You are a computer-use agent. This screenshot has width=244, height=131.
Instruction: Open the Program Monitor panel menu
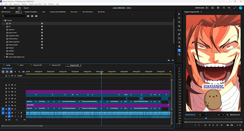point(201,12)
